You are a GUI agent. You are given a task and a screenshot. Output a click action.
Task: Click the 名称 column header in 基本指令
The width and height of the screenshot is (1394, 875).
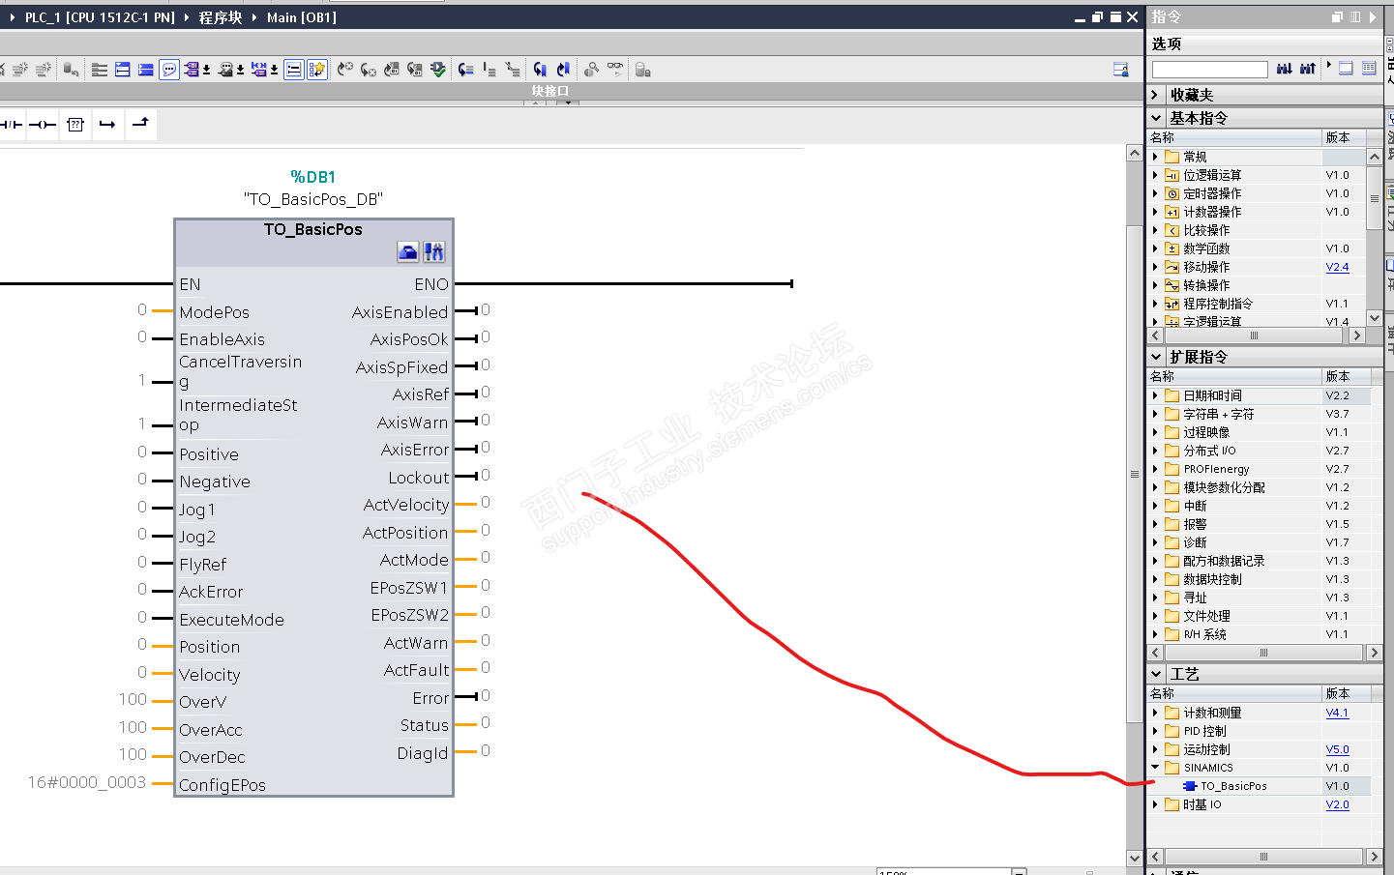tap(1234, 137)
